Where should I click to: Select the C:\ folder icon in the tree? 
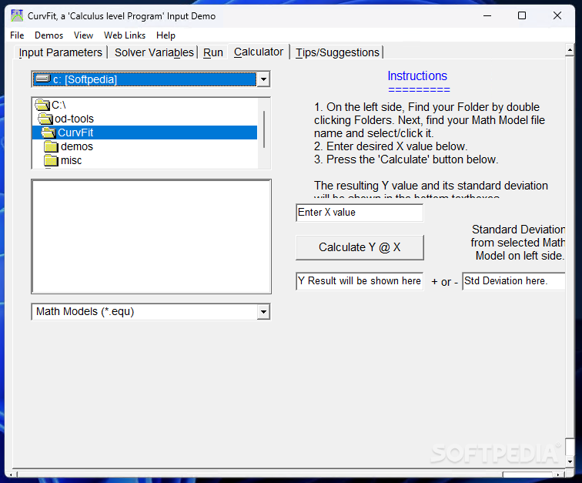[42, 105]
